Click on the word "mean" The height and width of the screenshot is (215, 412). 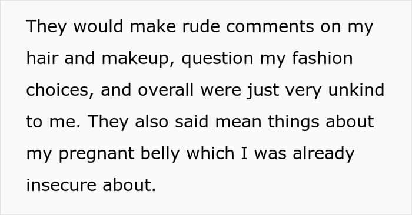(x=238, y=122)
